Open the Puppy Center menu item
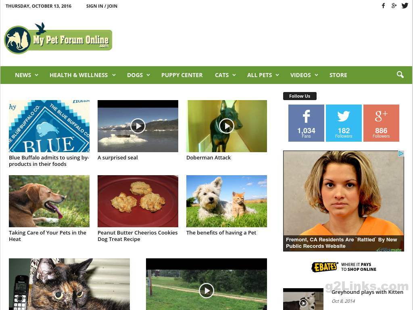Image resolution: width=413 pixels, height=310 pixels. click(x=182, y=75)
